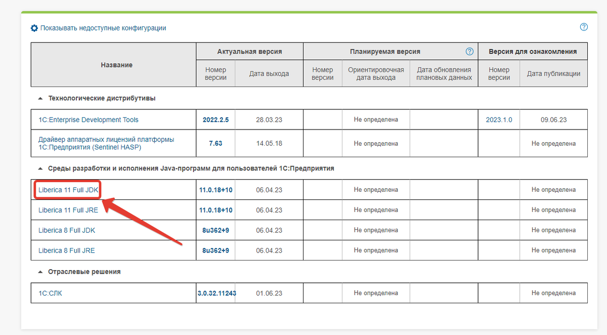
Task: Click version 7.63 link
Action: tap(215, 143)
